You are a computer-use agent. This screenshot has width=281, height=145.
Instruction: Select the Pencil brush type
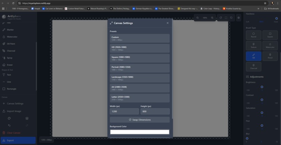click(x=270, y=56)
